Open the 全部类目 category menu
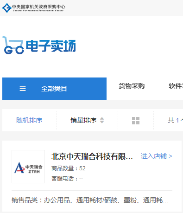This screenshot has width=183, height=213. coord(54,89)
